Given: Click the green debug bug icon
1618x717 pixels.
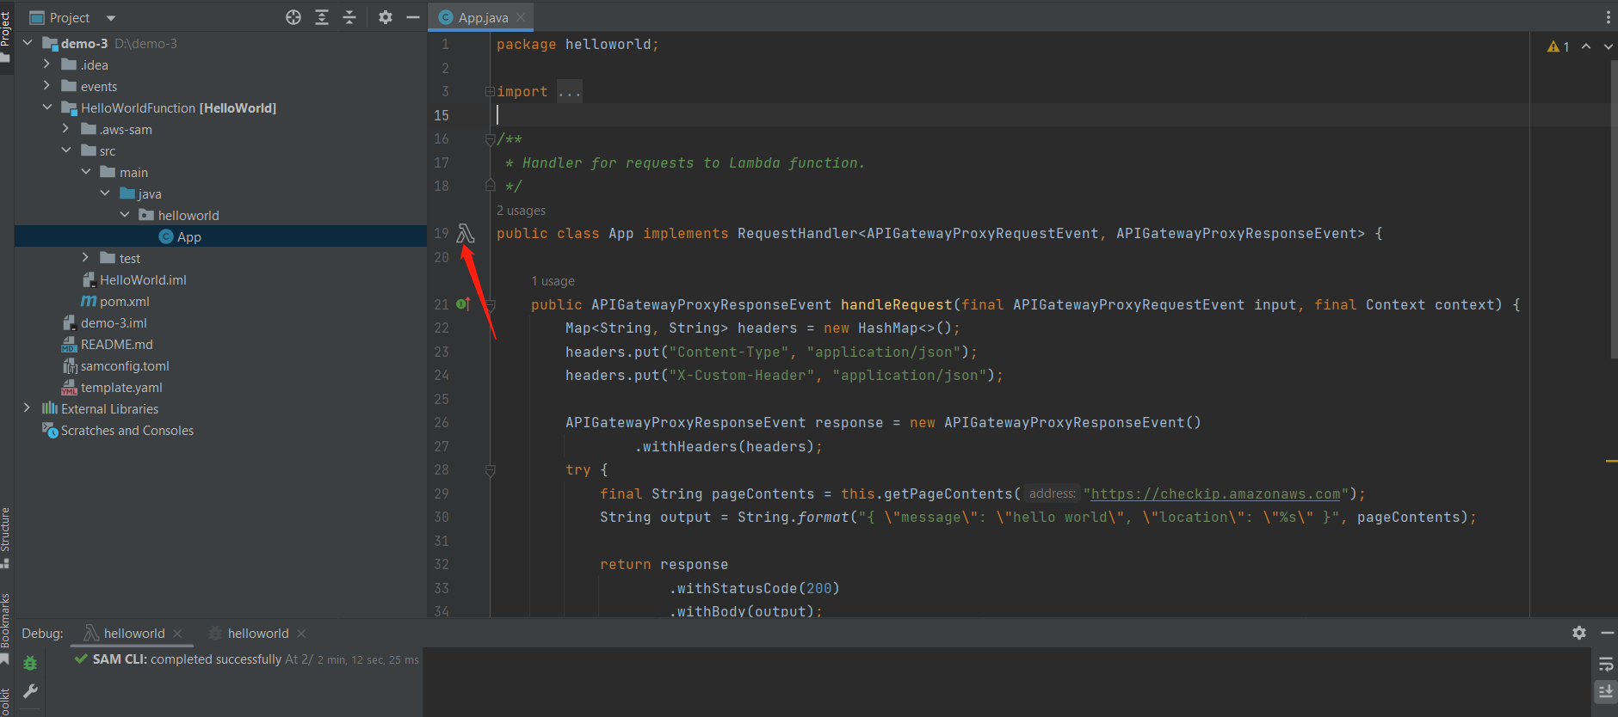Looking at the screenshot, I should tap(30, 663).
